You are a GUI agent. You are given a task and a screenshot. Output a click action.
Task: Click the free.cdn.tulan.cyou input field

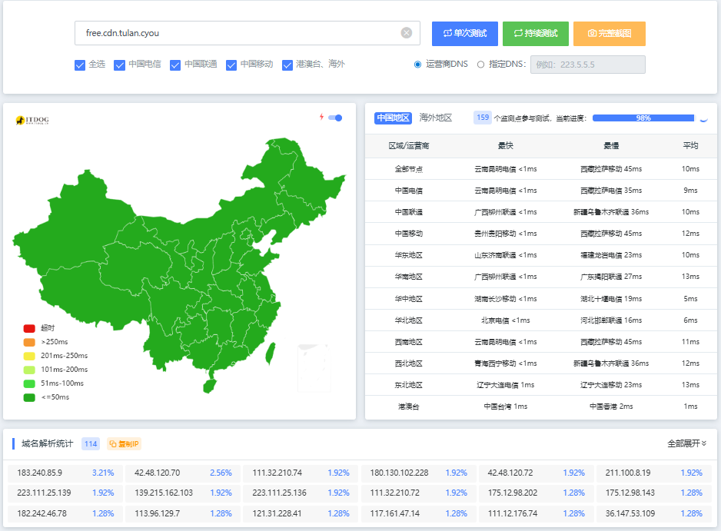pos(231,32)
